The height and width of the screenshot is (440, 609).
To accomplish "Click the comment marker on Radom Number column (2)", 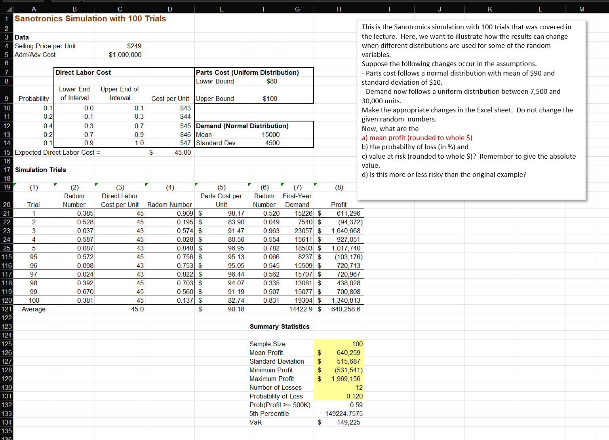I will click(55, 184).
